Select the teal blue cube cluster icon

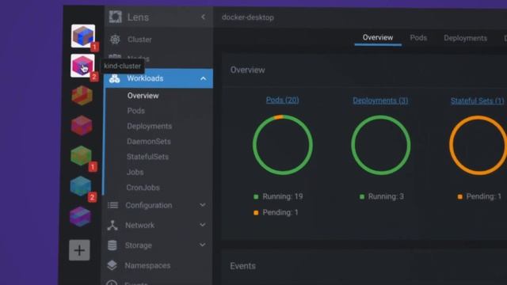[x=81, y=186]
